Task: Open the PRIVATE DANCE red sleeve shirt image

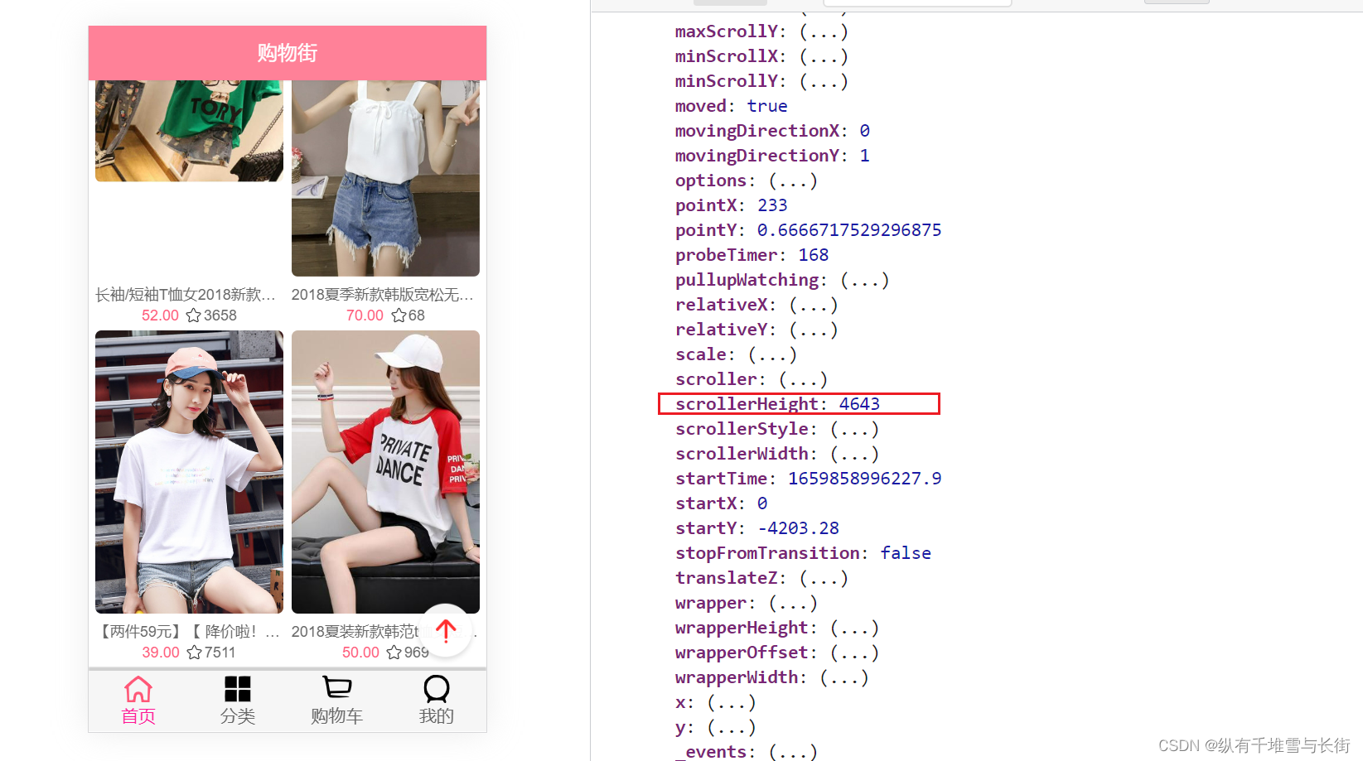Action: pos(385,472)
